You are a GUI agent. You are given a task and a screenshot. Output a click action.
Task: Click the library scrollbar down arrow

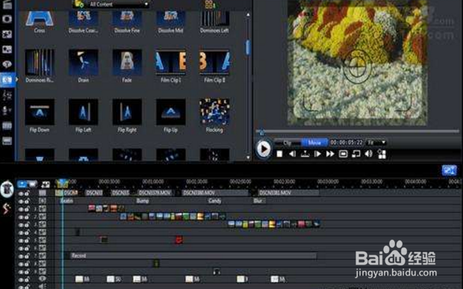pos(248,158)
